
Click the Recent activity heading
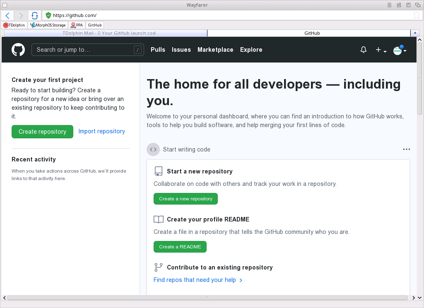tap(34, 159)
